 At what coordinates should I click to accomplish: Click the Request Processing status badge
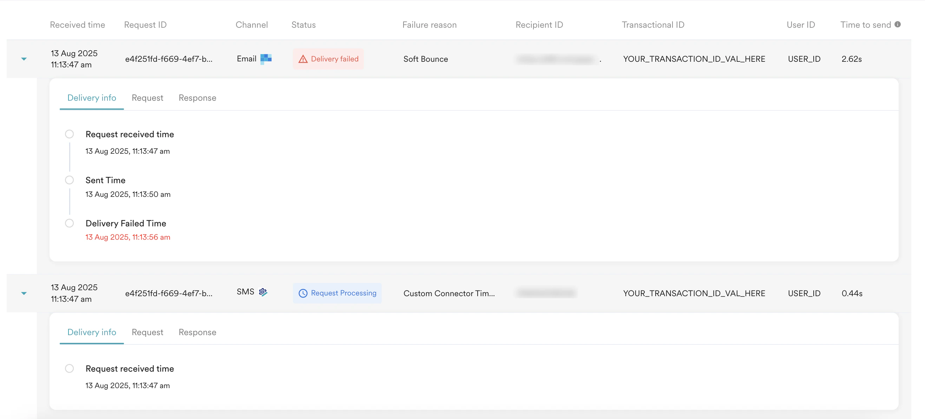coord(337,293)
